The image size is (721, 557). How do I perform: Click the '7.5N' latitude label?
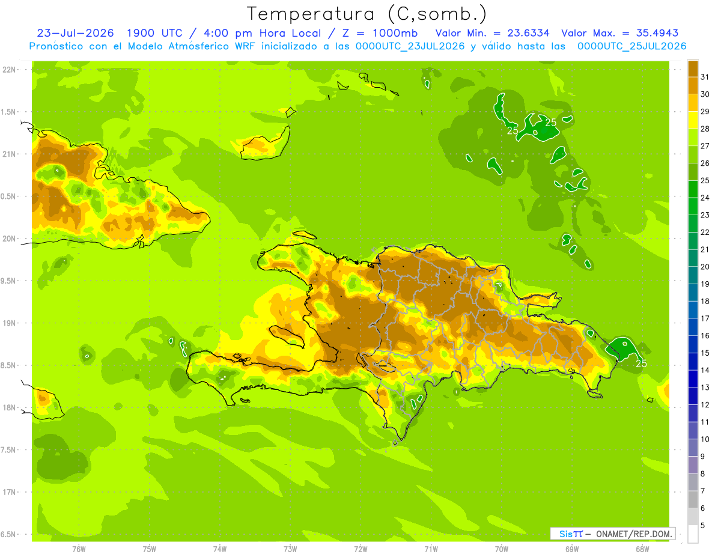pos(9,450)
